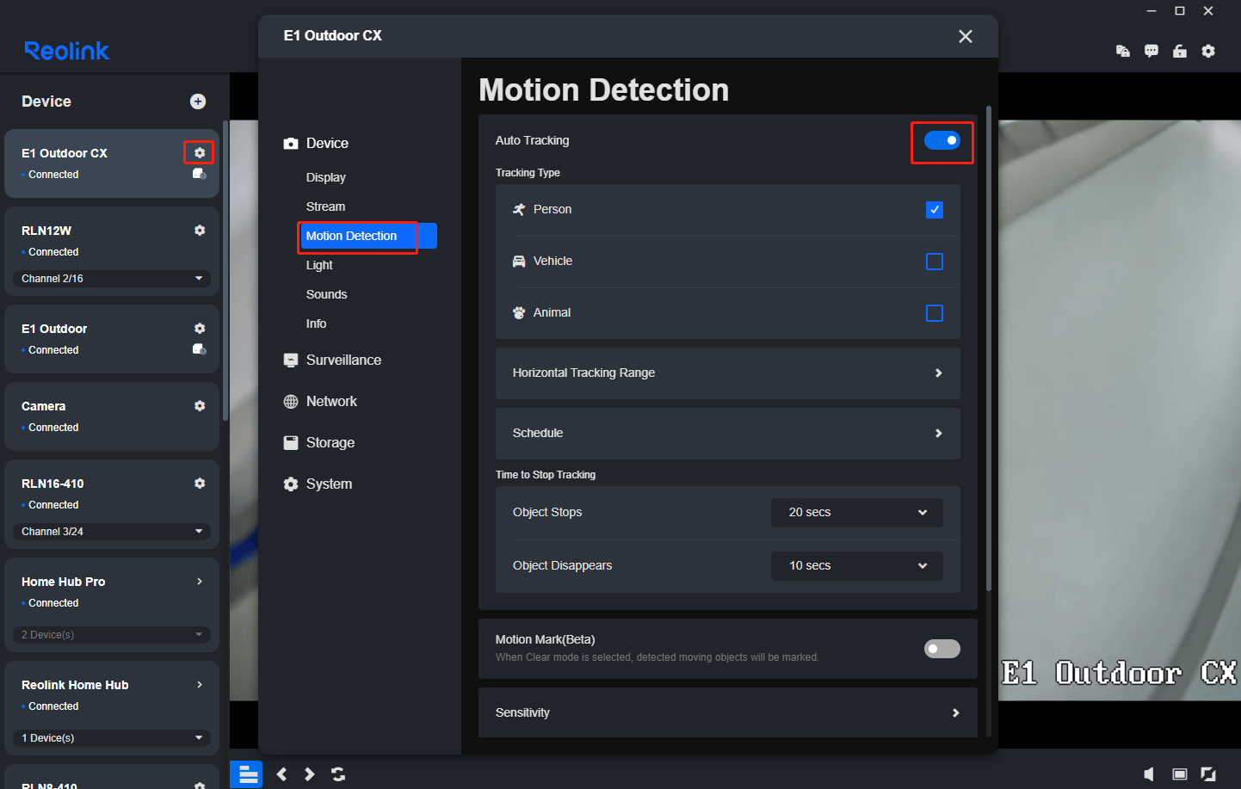The height and width of the screenshot is (789, 1241).
Task: Open app settings gear in top bar
Action: pos(1208,51)
